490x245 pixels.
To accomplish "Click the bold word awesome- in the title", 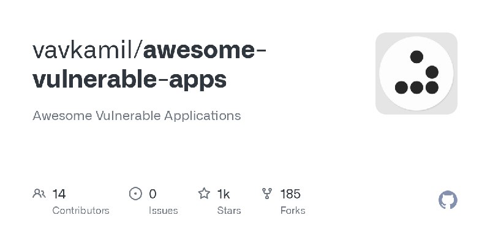I will coord(205,51).
